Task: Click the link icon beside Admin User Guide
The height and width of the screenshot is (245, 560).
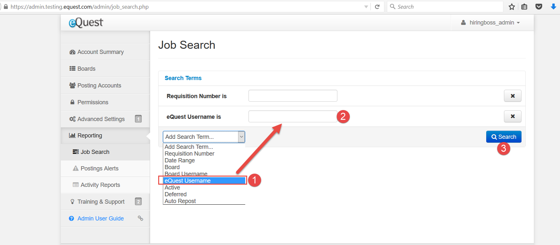Action: pyautogui.click(x=140, y=218)
